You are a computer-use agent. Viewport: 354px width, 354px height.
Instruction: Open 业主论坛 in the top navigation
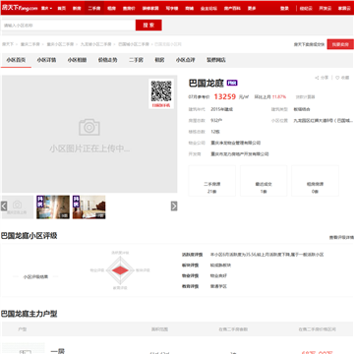[208, 8]
